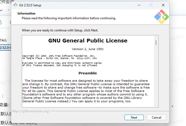Viewport: 186px width, 126px height.
Task: Click the Next button in Git Setup
Action: [x=134, y=117]
